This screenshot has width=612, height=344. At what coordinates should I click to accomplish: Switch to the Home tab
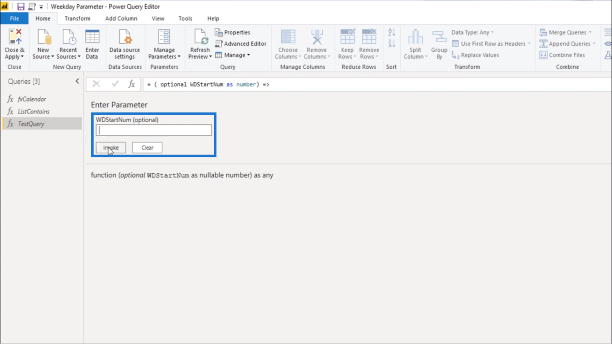click(x=43, y=19)
